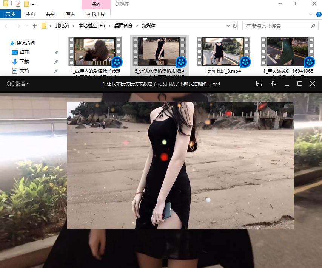Switch to the 共享 ribbon tab
This screenshot has width=322, height=268.
(x=51, y=14)
